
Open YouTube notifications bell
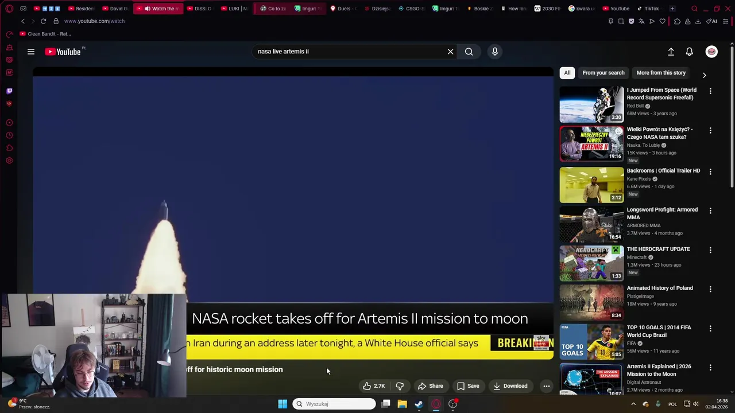point(690,52)
